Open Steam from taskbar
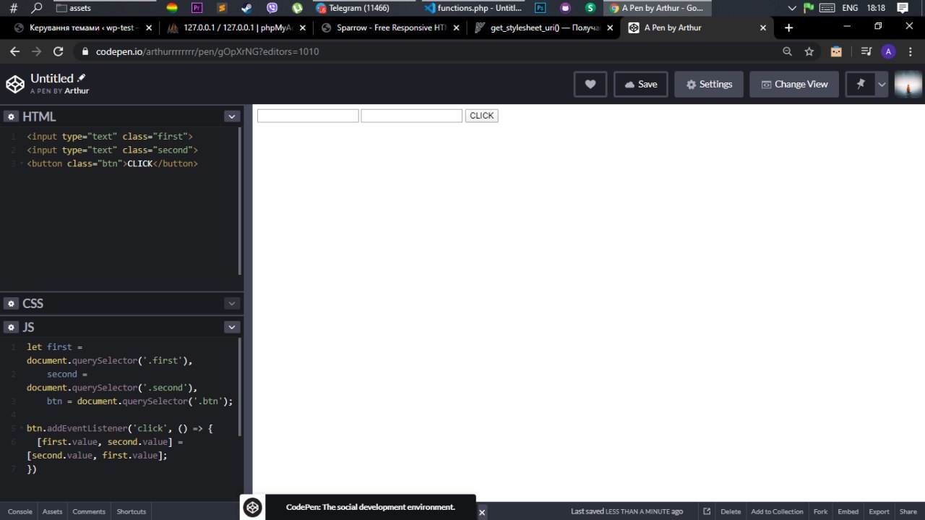Image resolution: width=925 pixels, height=520 pixels. click(x=247, y=8)
